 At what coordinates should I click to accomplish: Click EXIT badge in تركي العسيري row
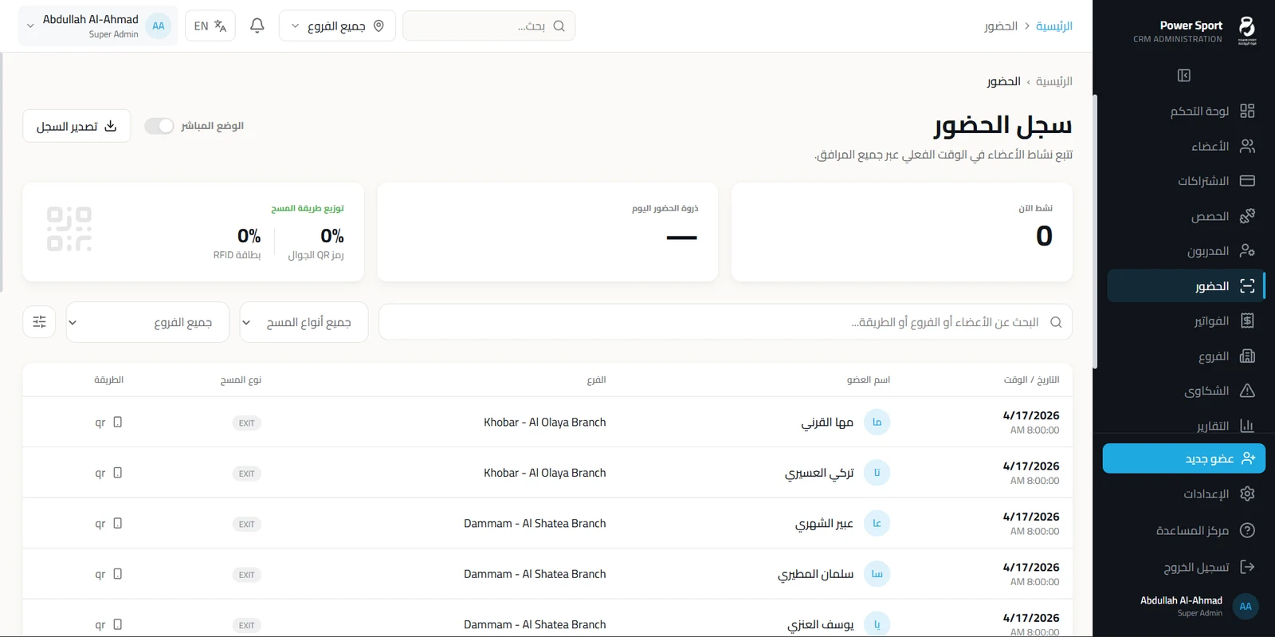click(247, 474)
